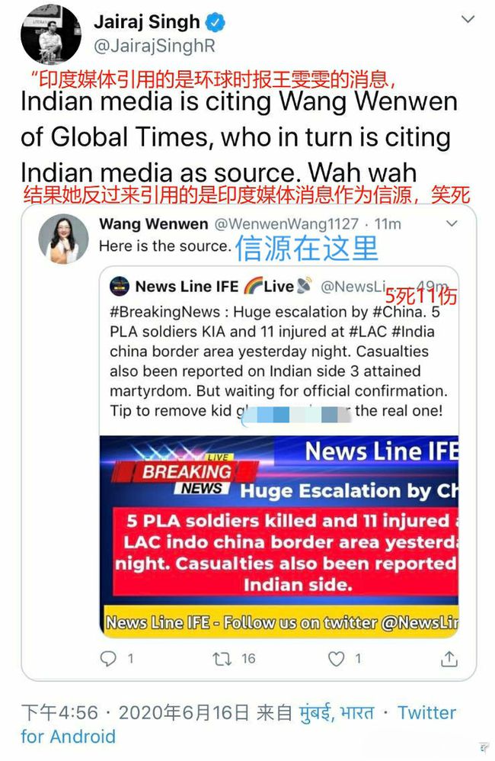
Task: Open Wang Wenwen's profile picture
Action: (x=63, y=239)
